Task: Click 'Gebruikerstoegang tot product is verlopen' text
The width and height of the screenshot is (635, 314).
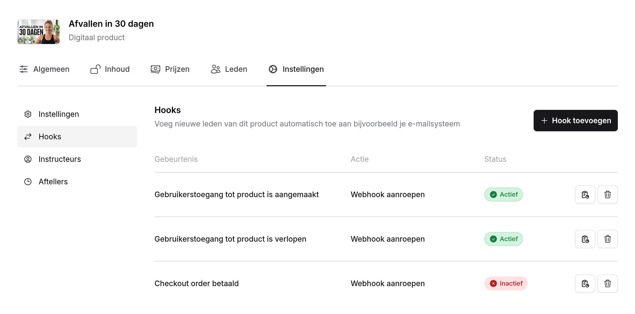Action: tap(230, 239)
